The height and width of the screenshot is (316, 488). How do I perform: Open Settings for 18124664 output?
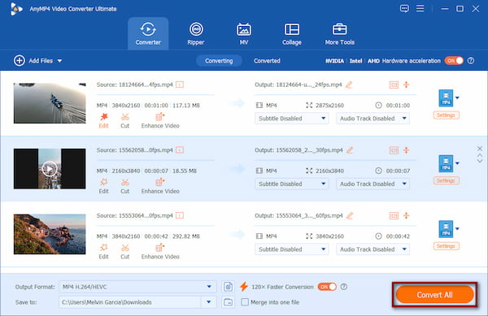[x=446, y=115]
